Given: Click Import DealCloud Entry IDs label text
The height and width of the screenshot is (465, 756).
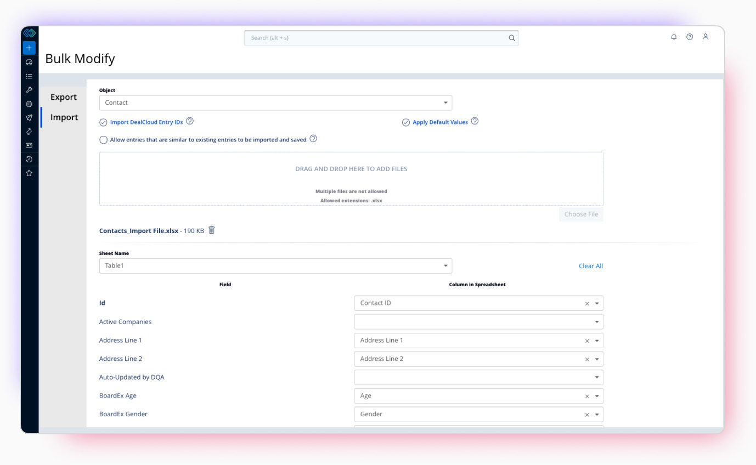Looking at the screenshot, I should (x=146, y=122).
